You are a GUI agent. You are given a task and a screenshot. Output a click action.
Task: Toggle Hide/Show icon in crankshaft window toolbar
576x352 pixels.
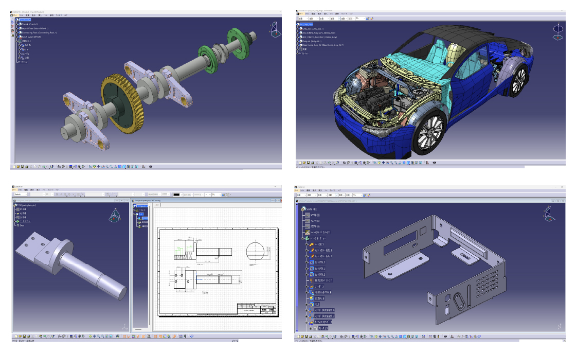click(x=132, y=166)
